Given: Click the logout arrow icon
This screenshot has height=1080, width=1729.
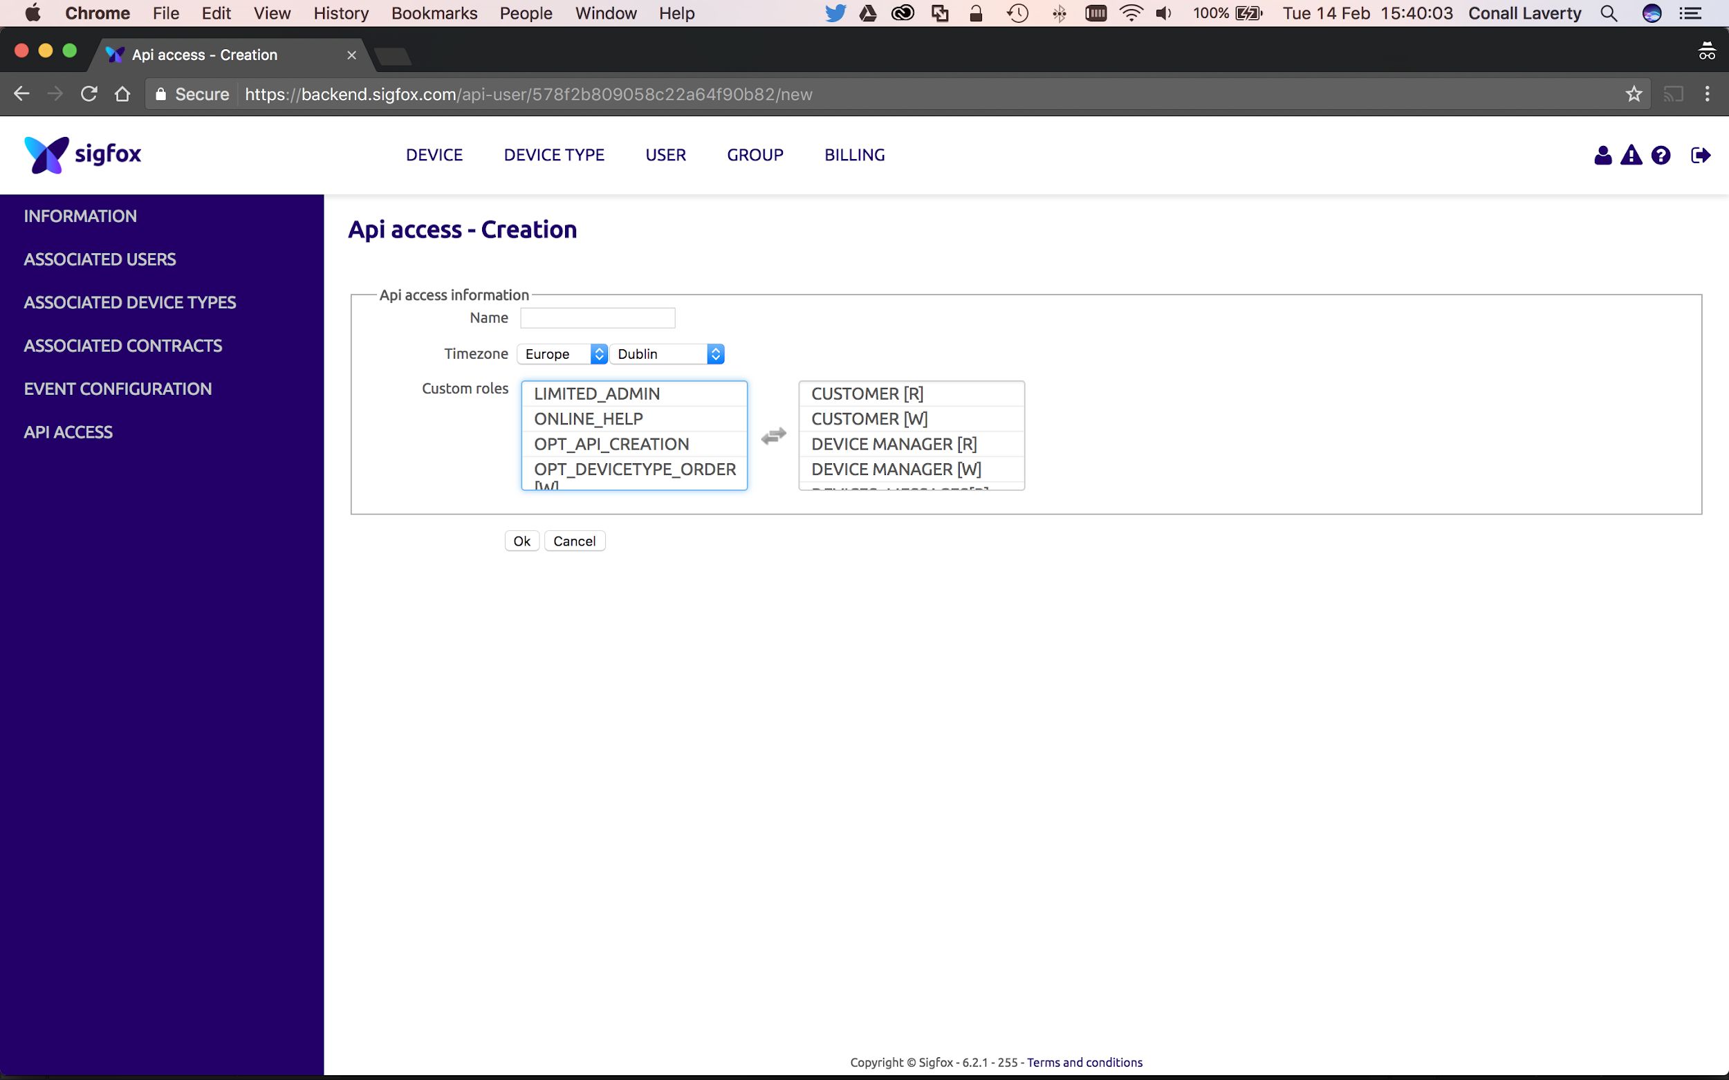Looking at the screenshot, I should point(1701,155).
